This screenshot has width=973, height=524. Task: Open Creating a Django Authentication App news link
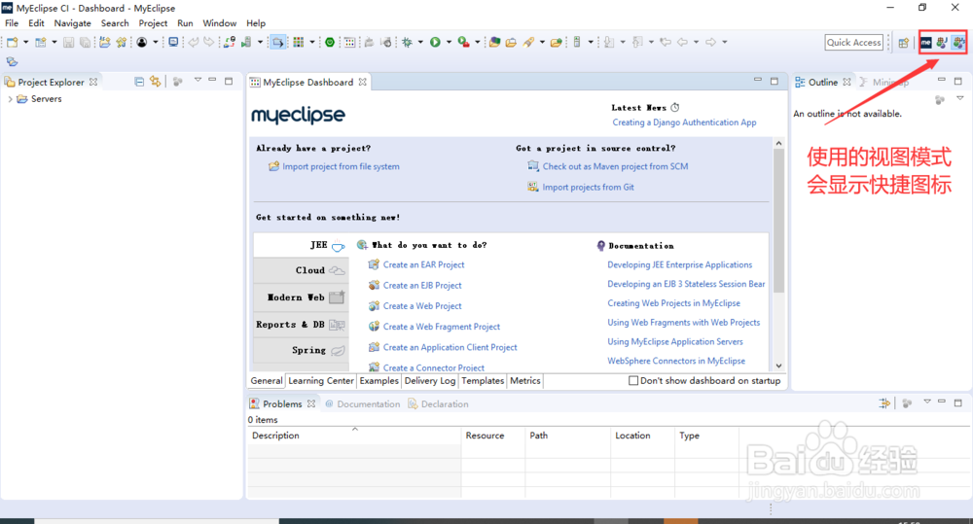coord(684,122)
